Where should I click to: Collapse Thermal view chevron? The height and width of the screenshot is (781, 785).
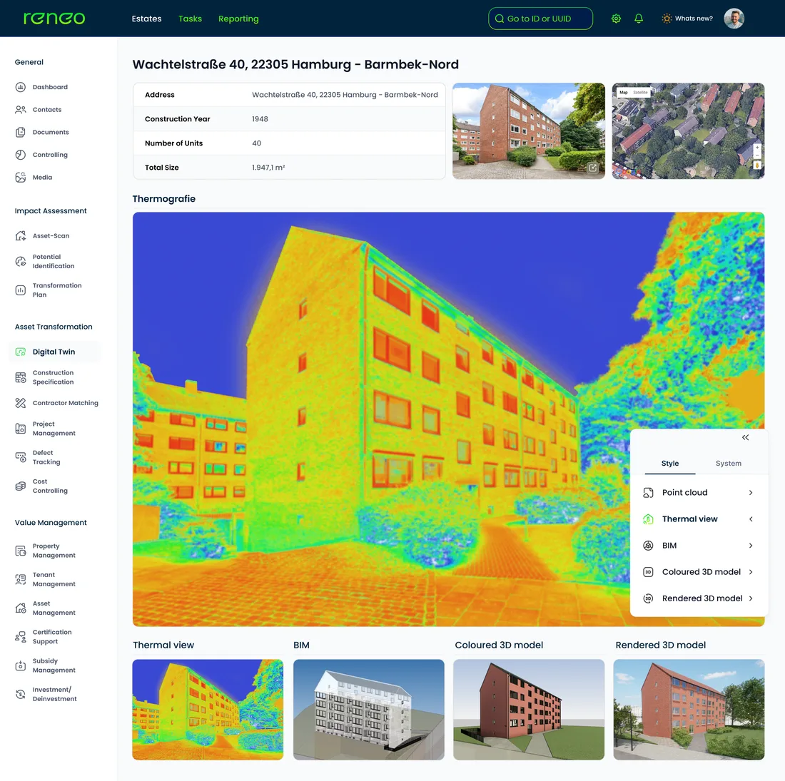751,519
